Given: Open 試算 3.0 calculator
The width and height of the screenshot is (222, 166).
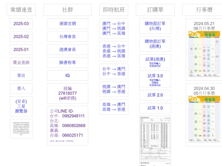Looking at the screenshot, I should (155, 79).
